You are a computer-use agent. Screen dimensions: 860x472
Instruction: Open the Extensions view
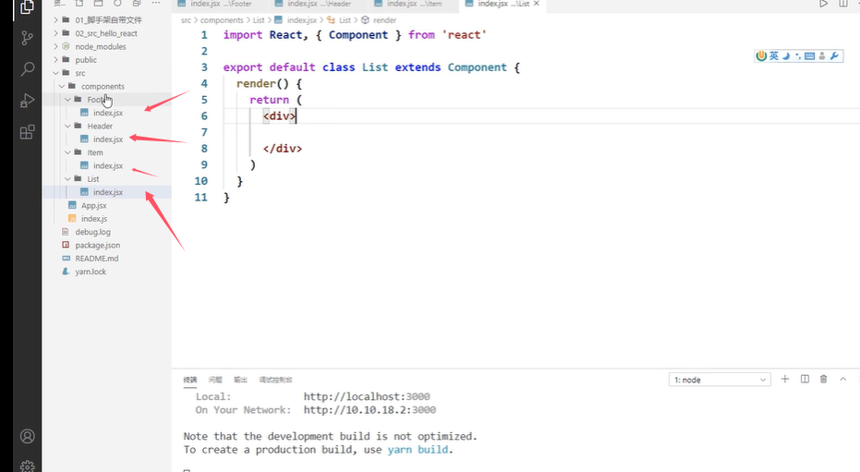tap(27, 132)
